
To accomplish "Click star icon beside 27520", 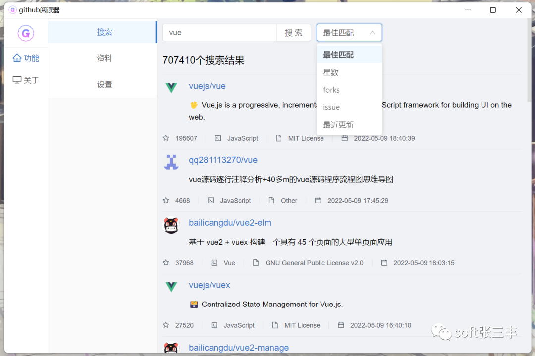I will 166,325.
